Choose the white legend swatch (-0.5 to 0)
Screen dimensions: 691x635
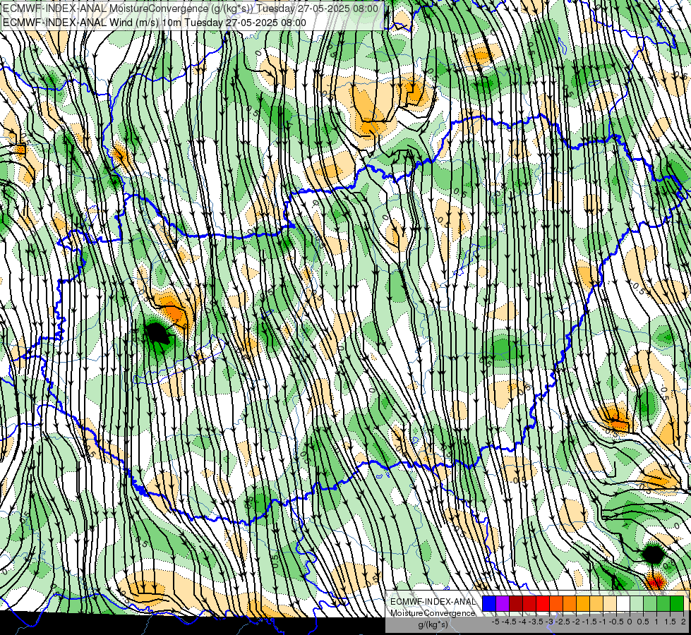tap(623, 604)
